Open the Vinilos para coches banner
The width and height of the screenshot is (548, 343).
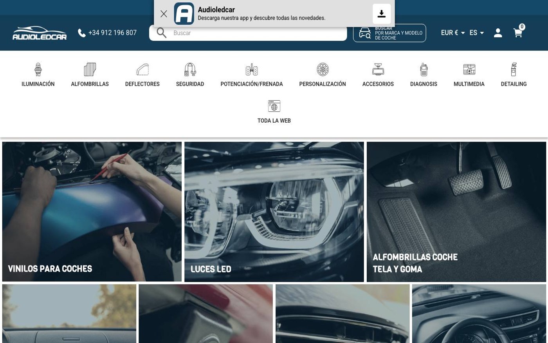pos(92,212)
